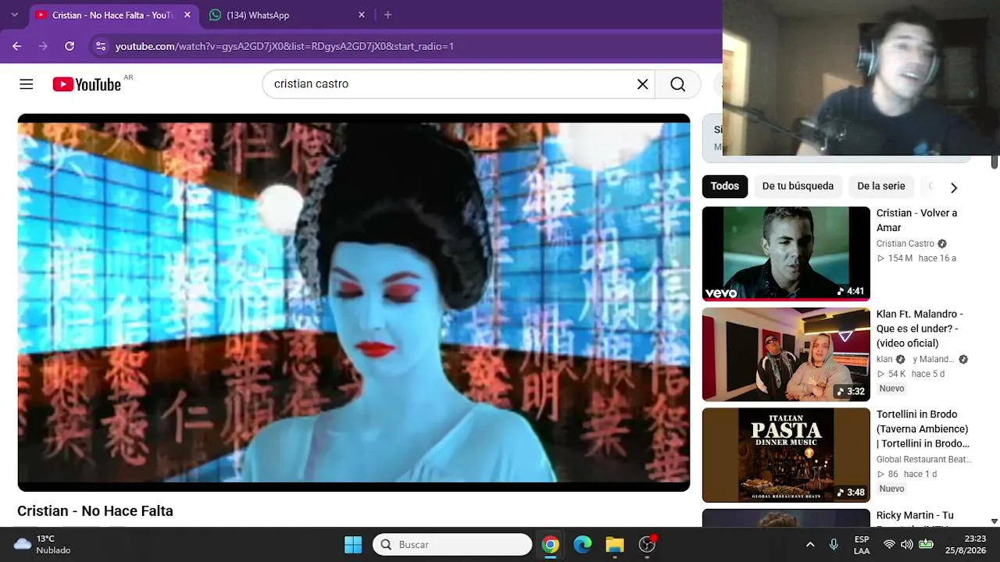The height and width of the screenshot is (562, 1000).
Task: Go to the YouTube home logo
Action: click(87, 84)
